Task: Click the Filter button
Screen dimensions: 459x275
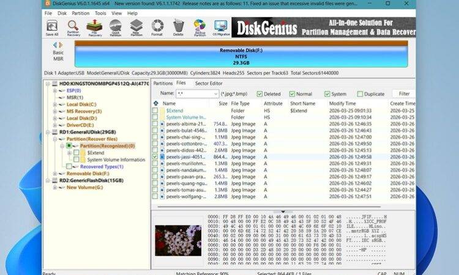Action: 405,94
